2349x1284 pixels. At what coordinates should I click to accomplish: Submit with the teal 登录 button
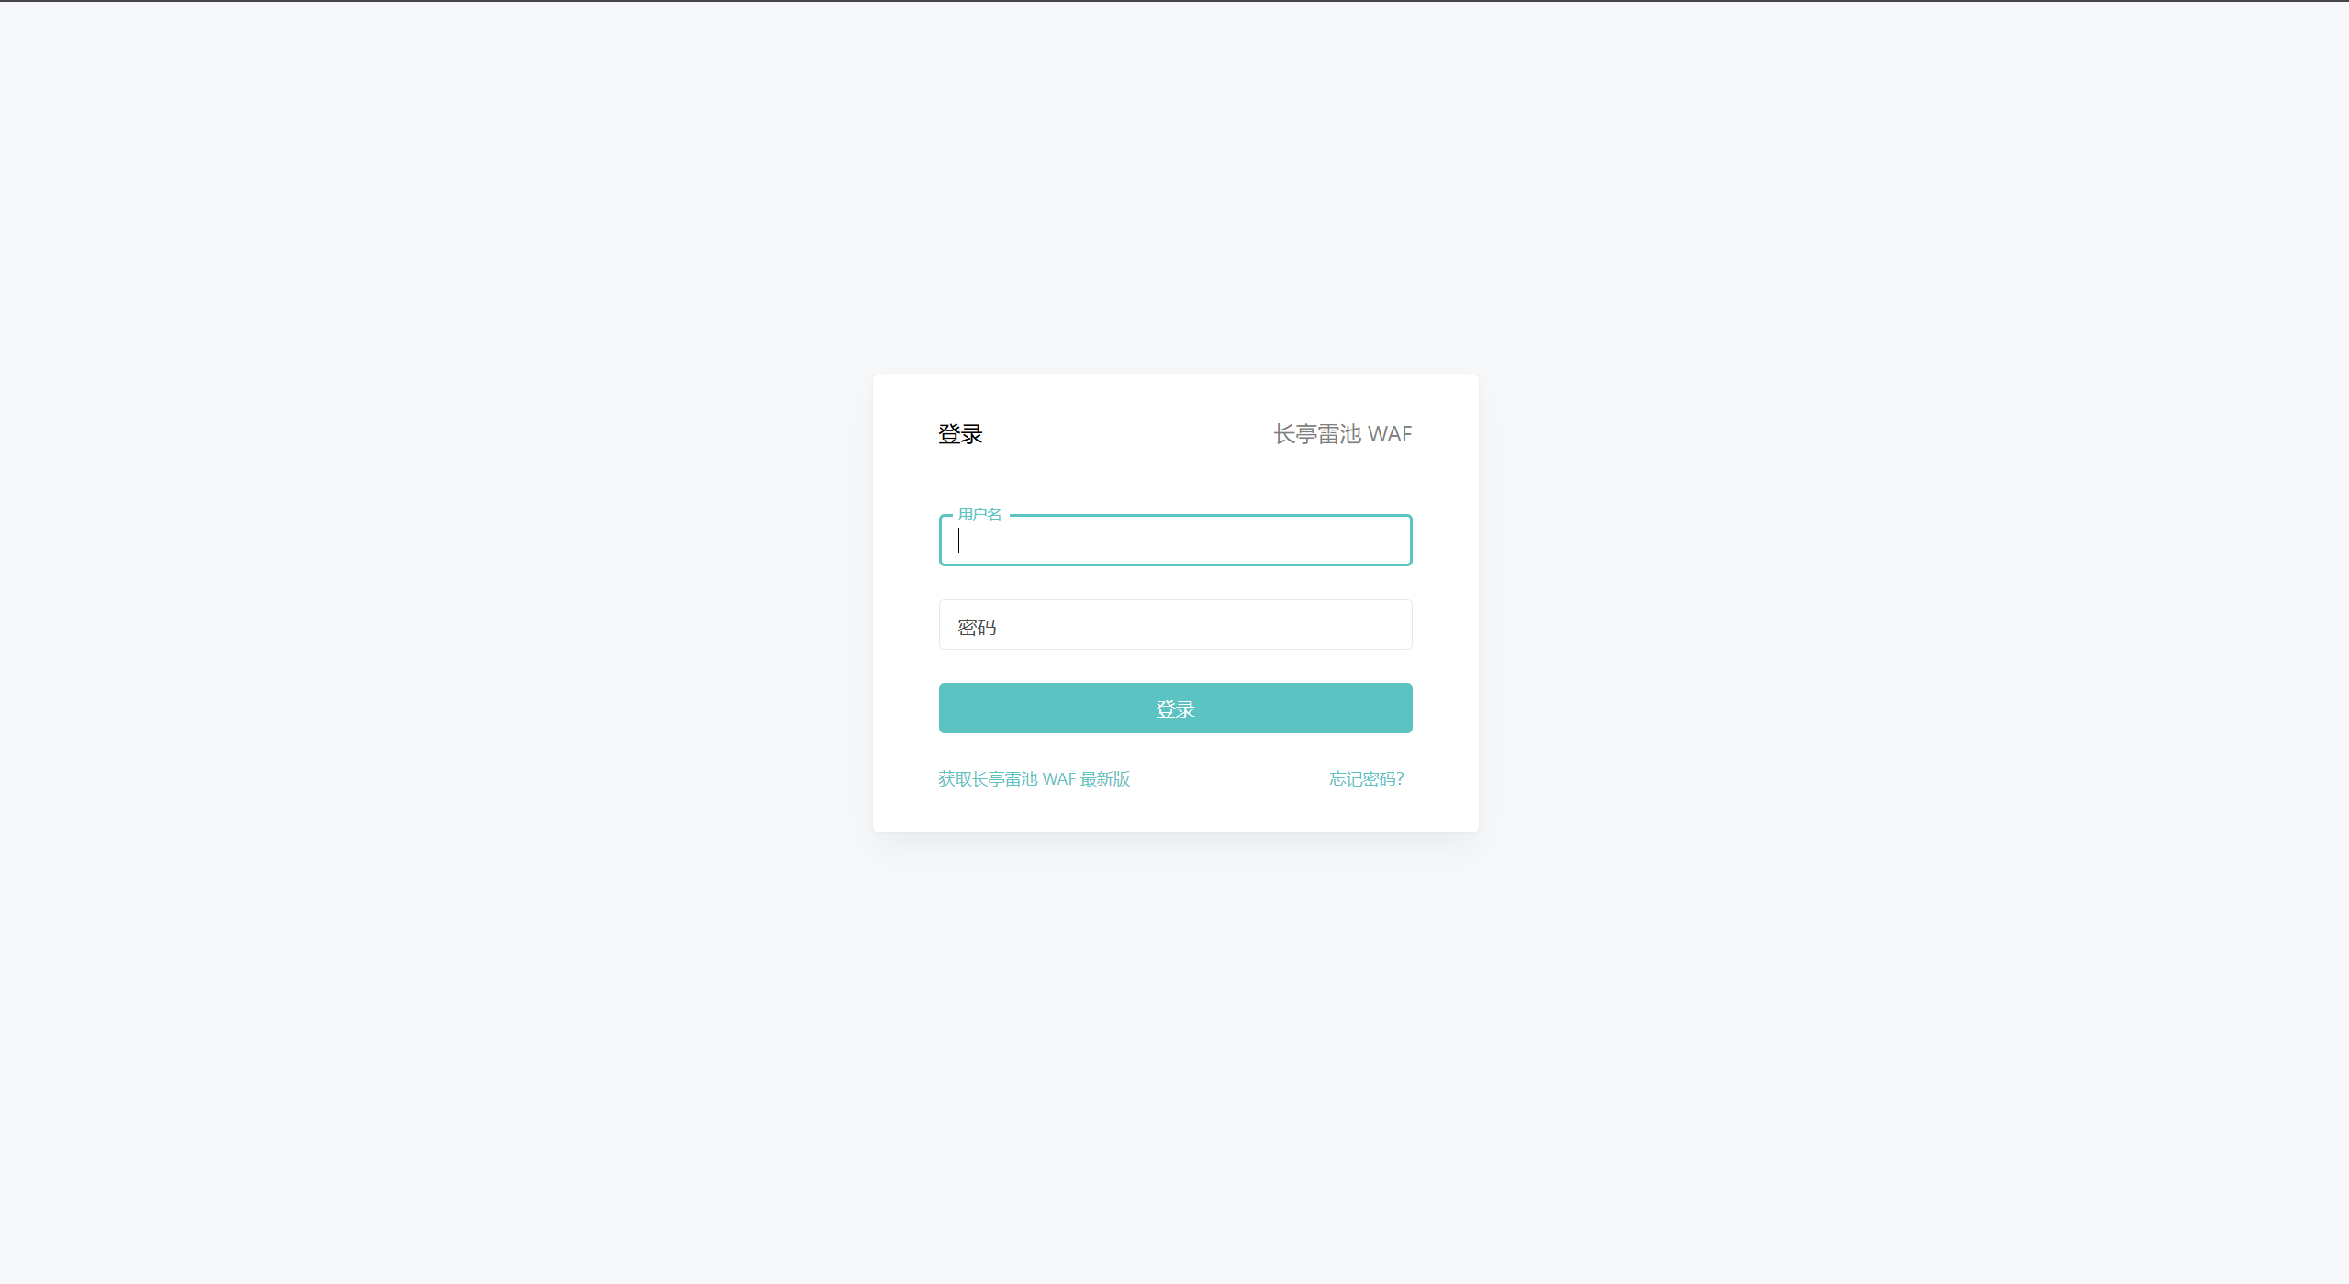coord(1175,709)
